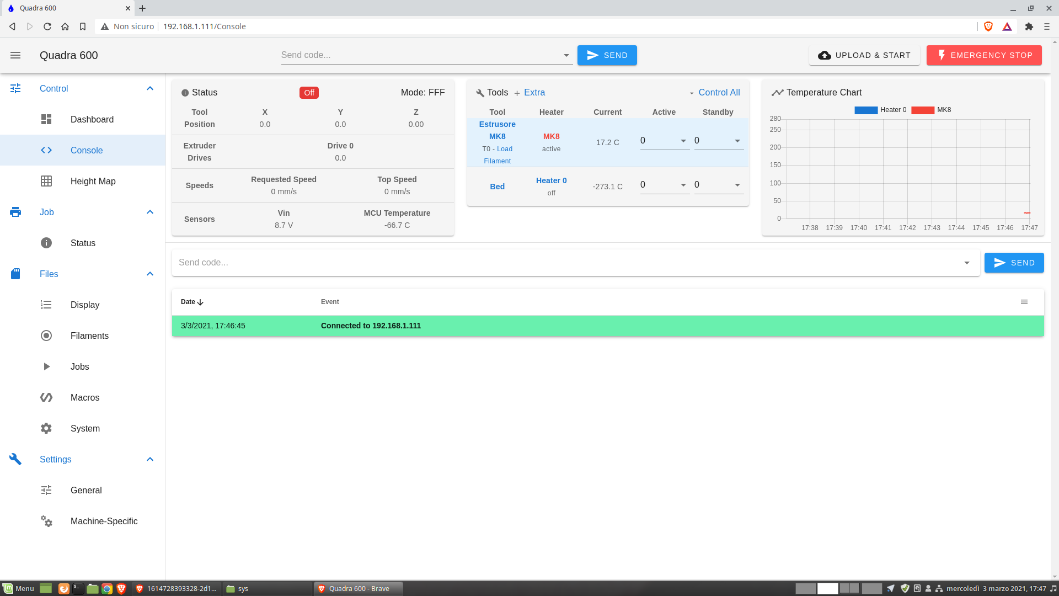Image resolution: width=1059 pixels, height=596 pixels.
Task: Toggle MK8 series in chart legend
Action: tap(932, 110)
